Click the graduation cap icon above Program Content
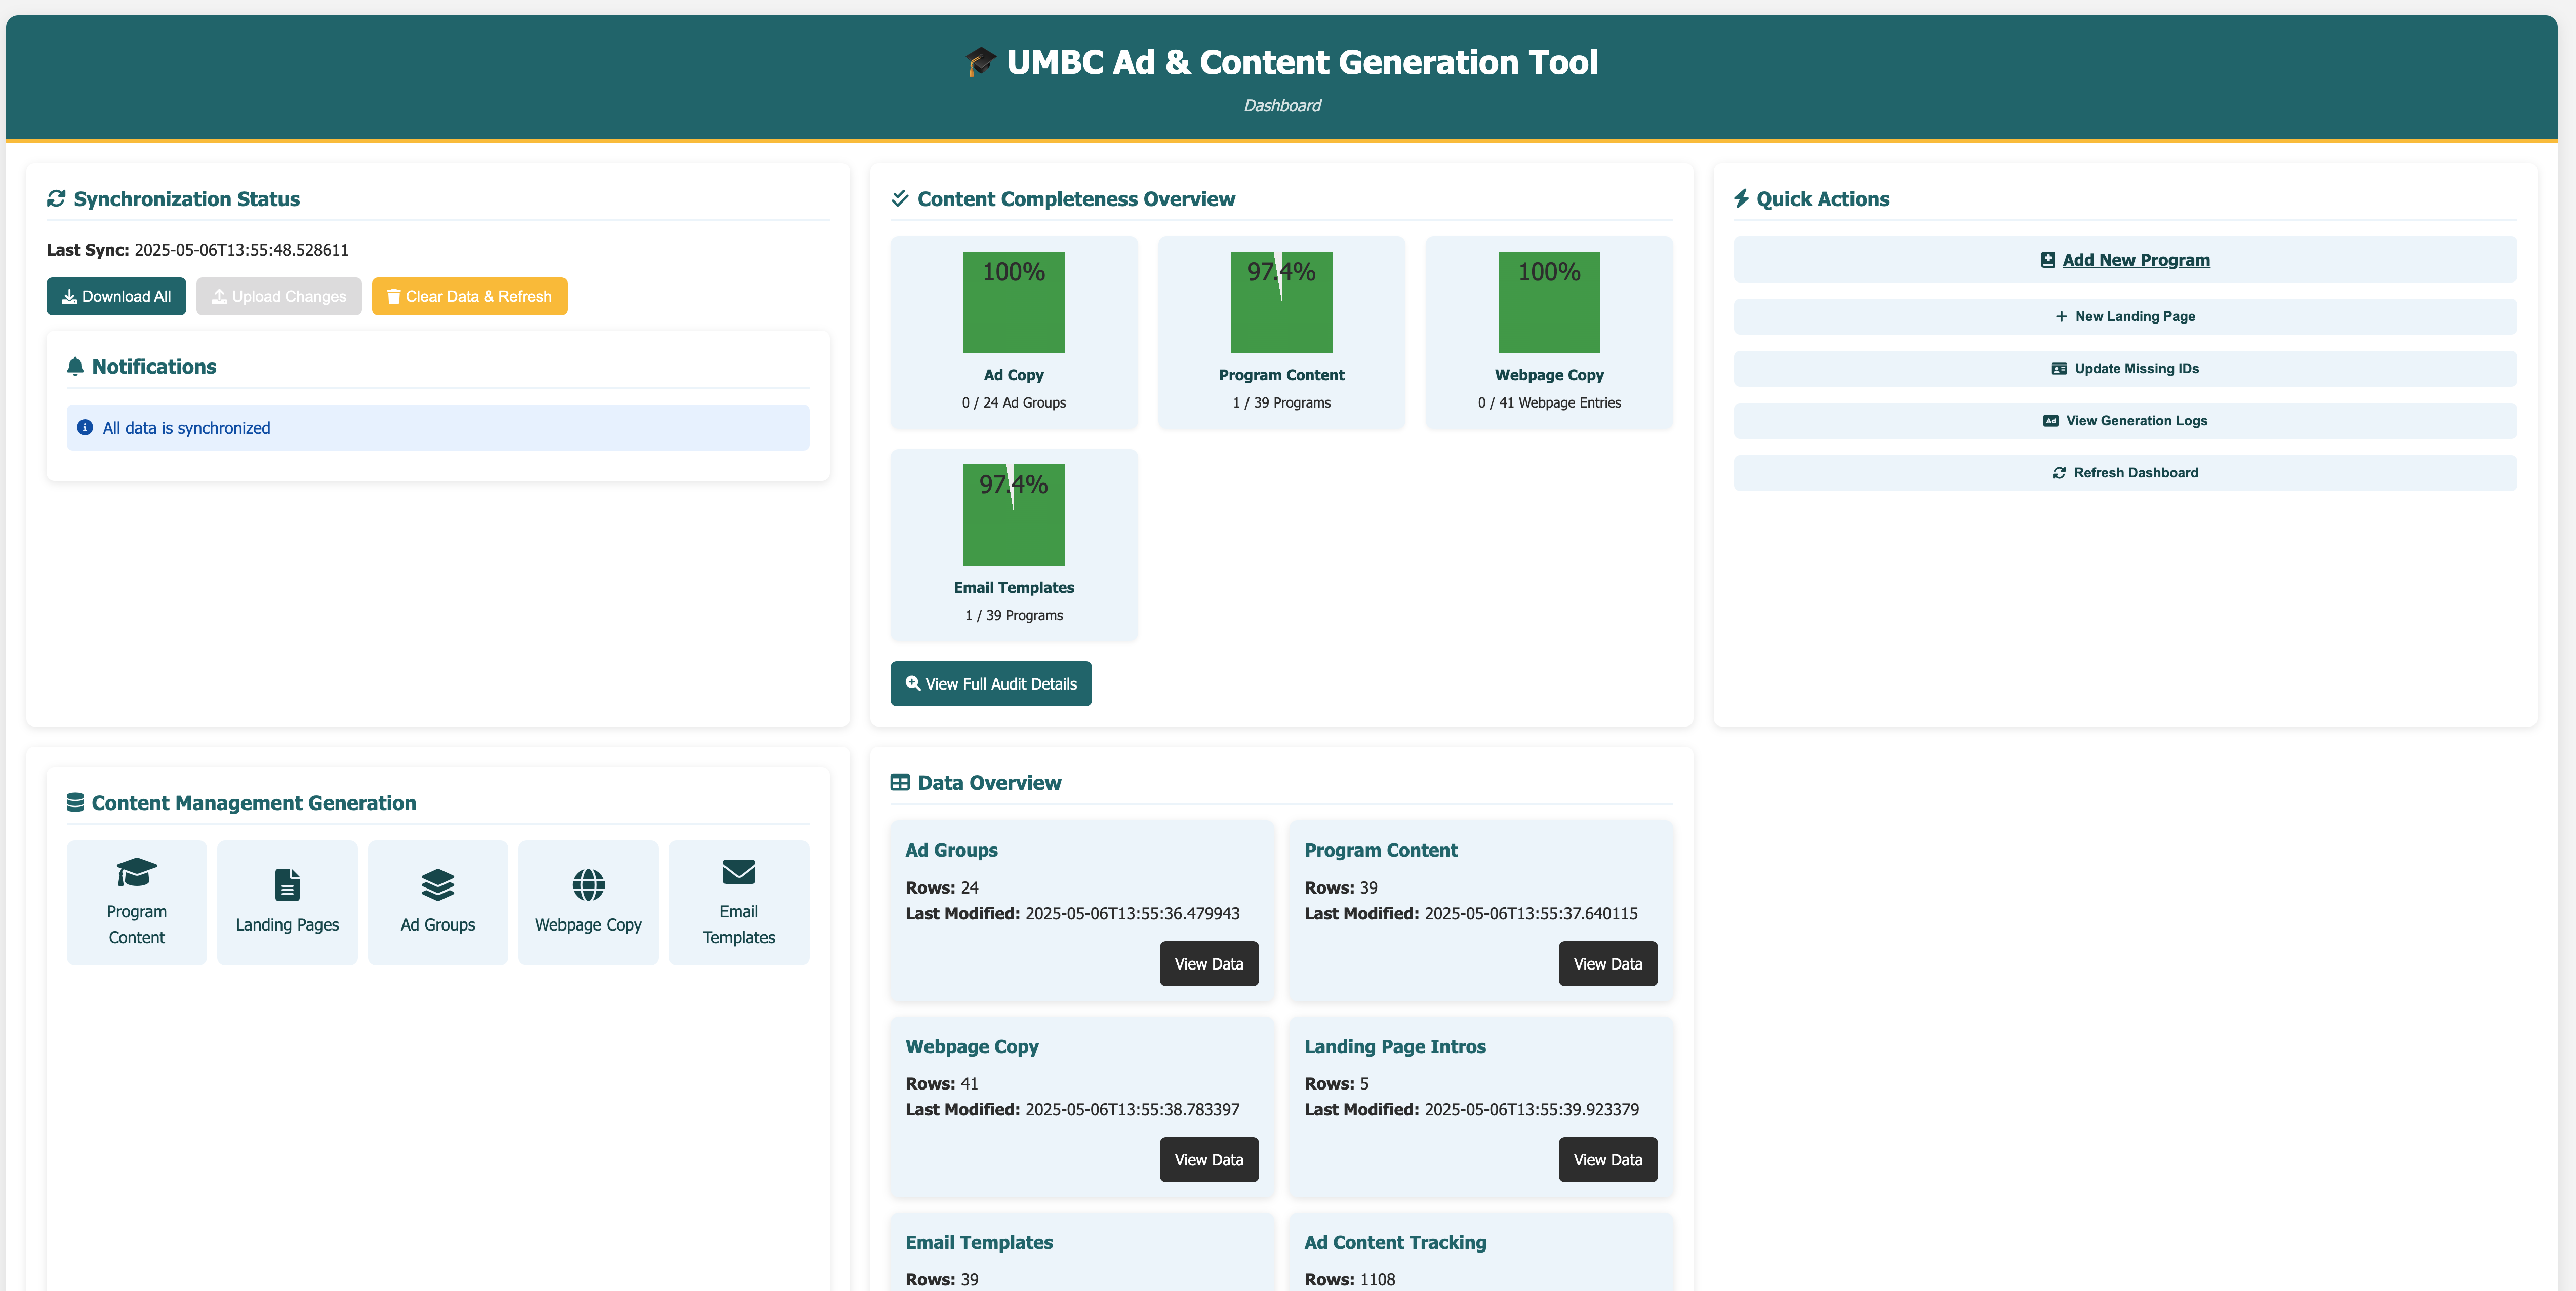The width and height of the screenshot is (2576, 1291). 137,872
